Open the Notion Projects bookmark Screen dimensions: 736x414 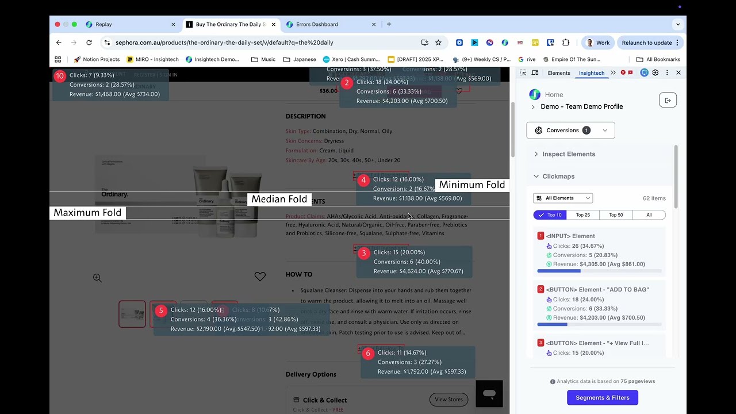point(97,59)
